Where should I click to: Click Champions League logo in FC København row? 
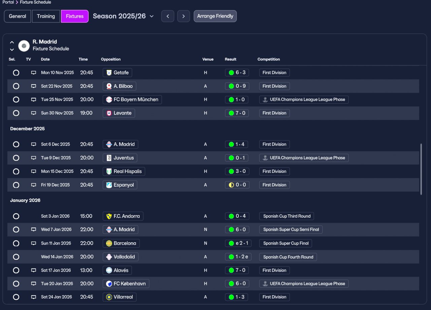click(x=265, y=283)
